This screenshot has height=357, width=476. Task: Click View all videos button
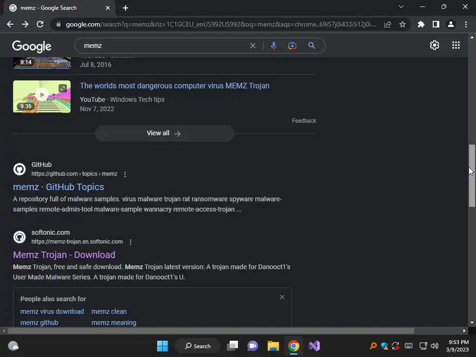(164, 133)
